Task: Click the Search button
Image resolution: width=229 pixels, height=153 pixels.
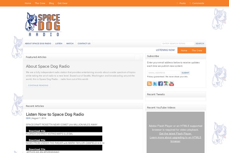Action: pyautogui.click(x=200, y=44)
